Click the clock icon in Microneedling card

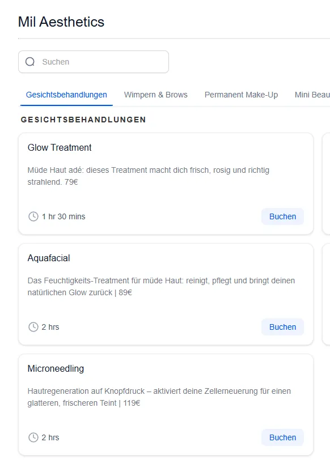[33, 437]
